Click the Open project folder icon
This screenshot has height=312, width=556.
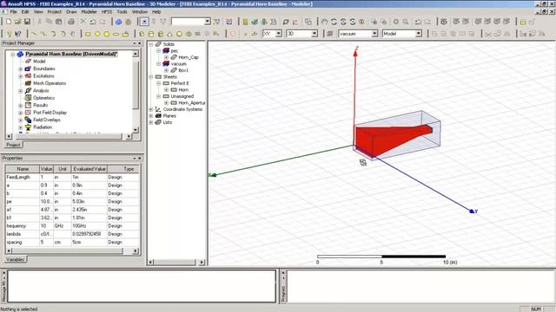(17, 22)
